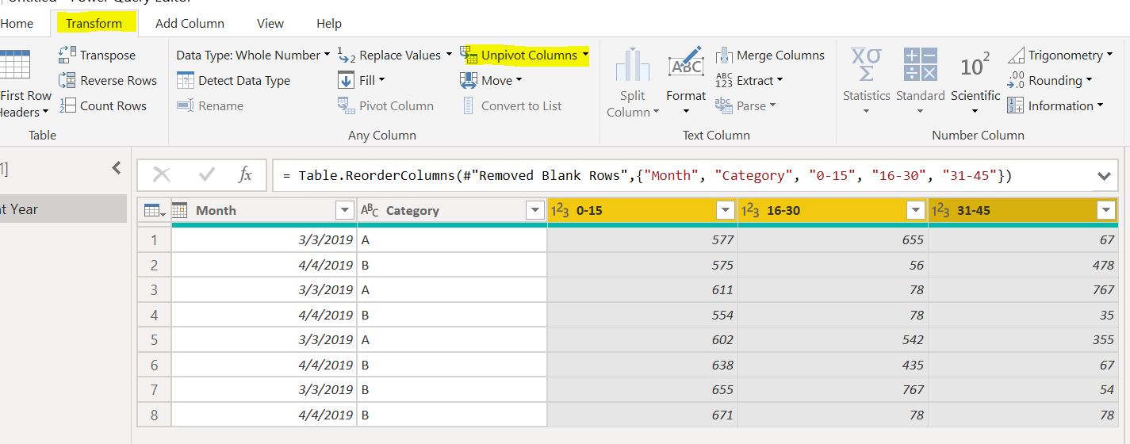Click the Unpivot Columns icon

point(469,55)
